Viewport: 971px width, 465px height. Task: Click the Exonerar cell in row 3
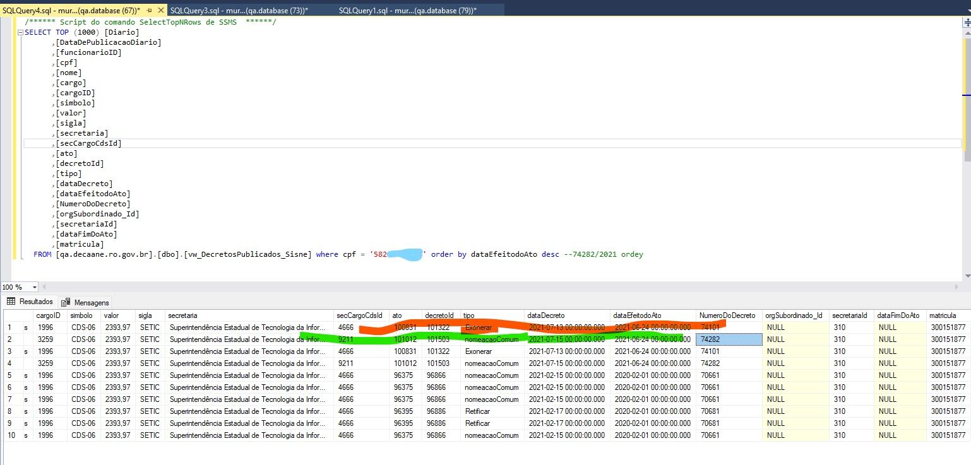pos(492,351)
